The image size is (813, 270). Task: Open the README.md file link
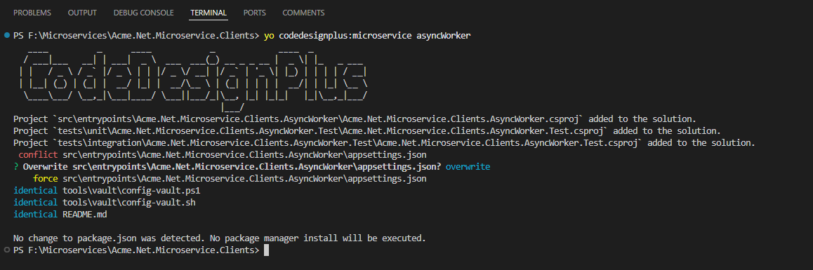pyautogui.click(x=84, y=214)
